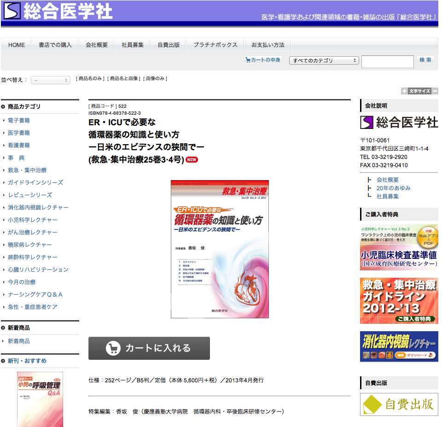This screenshot has width=442, height=427.
Task: Open the 20年のあゆみ link
Action: pyautogui.click(x=394, y=188)
